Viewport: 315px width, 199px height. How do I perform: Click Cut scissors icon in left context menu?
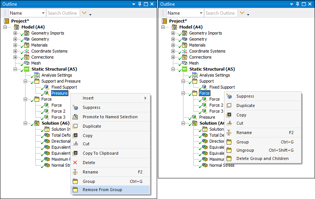(75, 144)
